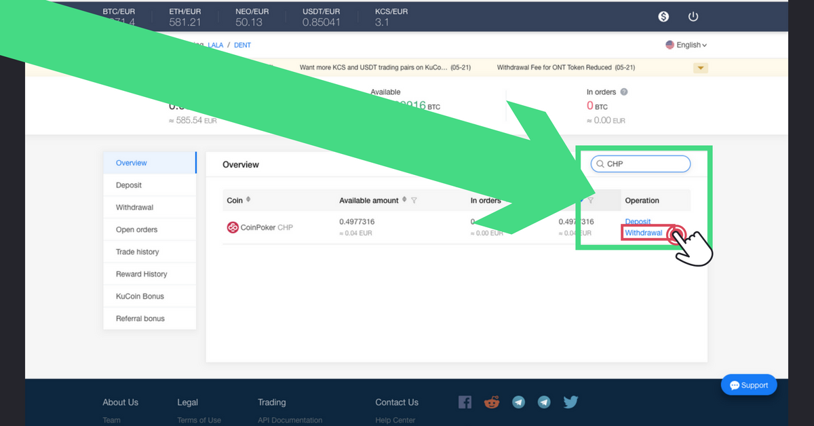The height and width of the screenshot is (426, 814).
Task: Click the USDT/EUR ticker price
Action: tap(322, 22)
